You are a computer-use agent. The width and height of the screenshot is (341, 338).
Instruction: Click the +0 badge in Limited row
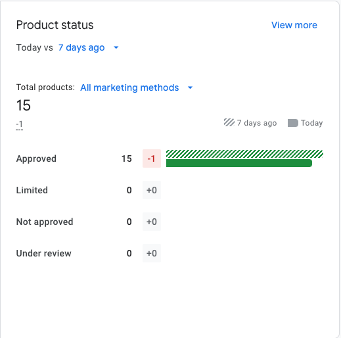[152, 190]
